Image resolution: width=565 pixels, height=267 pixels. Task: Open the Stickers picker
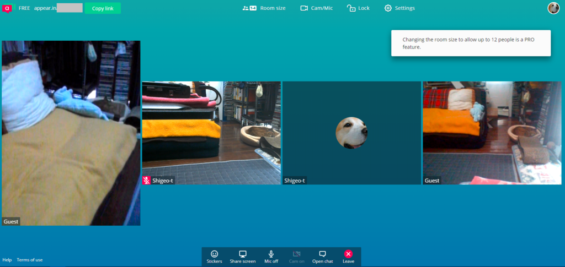coord(215,257)
